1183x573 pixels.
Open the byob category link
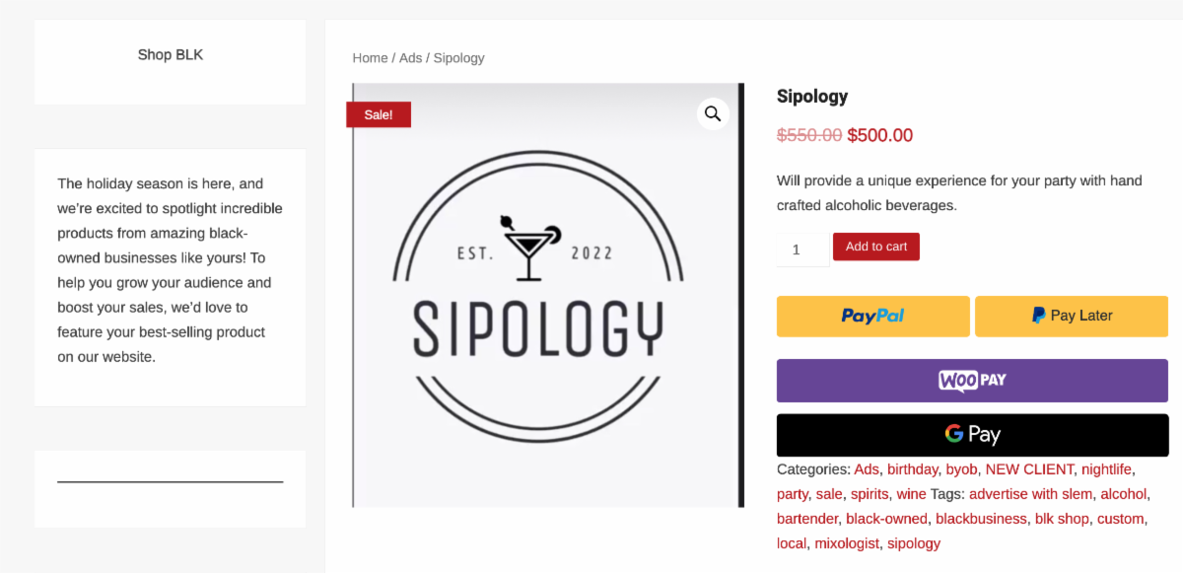click(961, 469)
